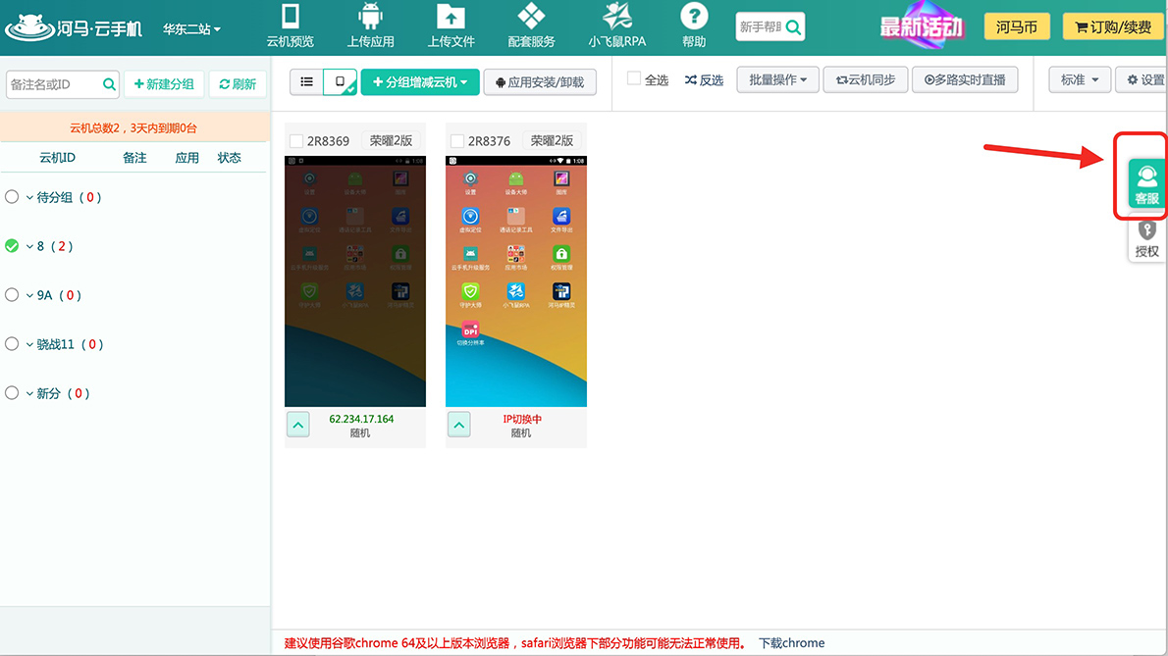Viewport: 1168px width, 656px height.
Task: Open the 2R8376 cloud phone screen thumbnail
Action: pos(516,280)
